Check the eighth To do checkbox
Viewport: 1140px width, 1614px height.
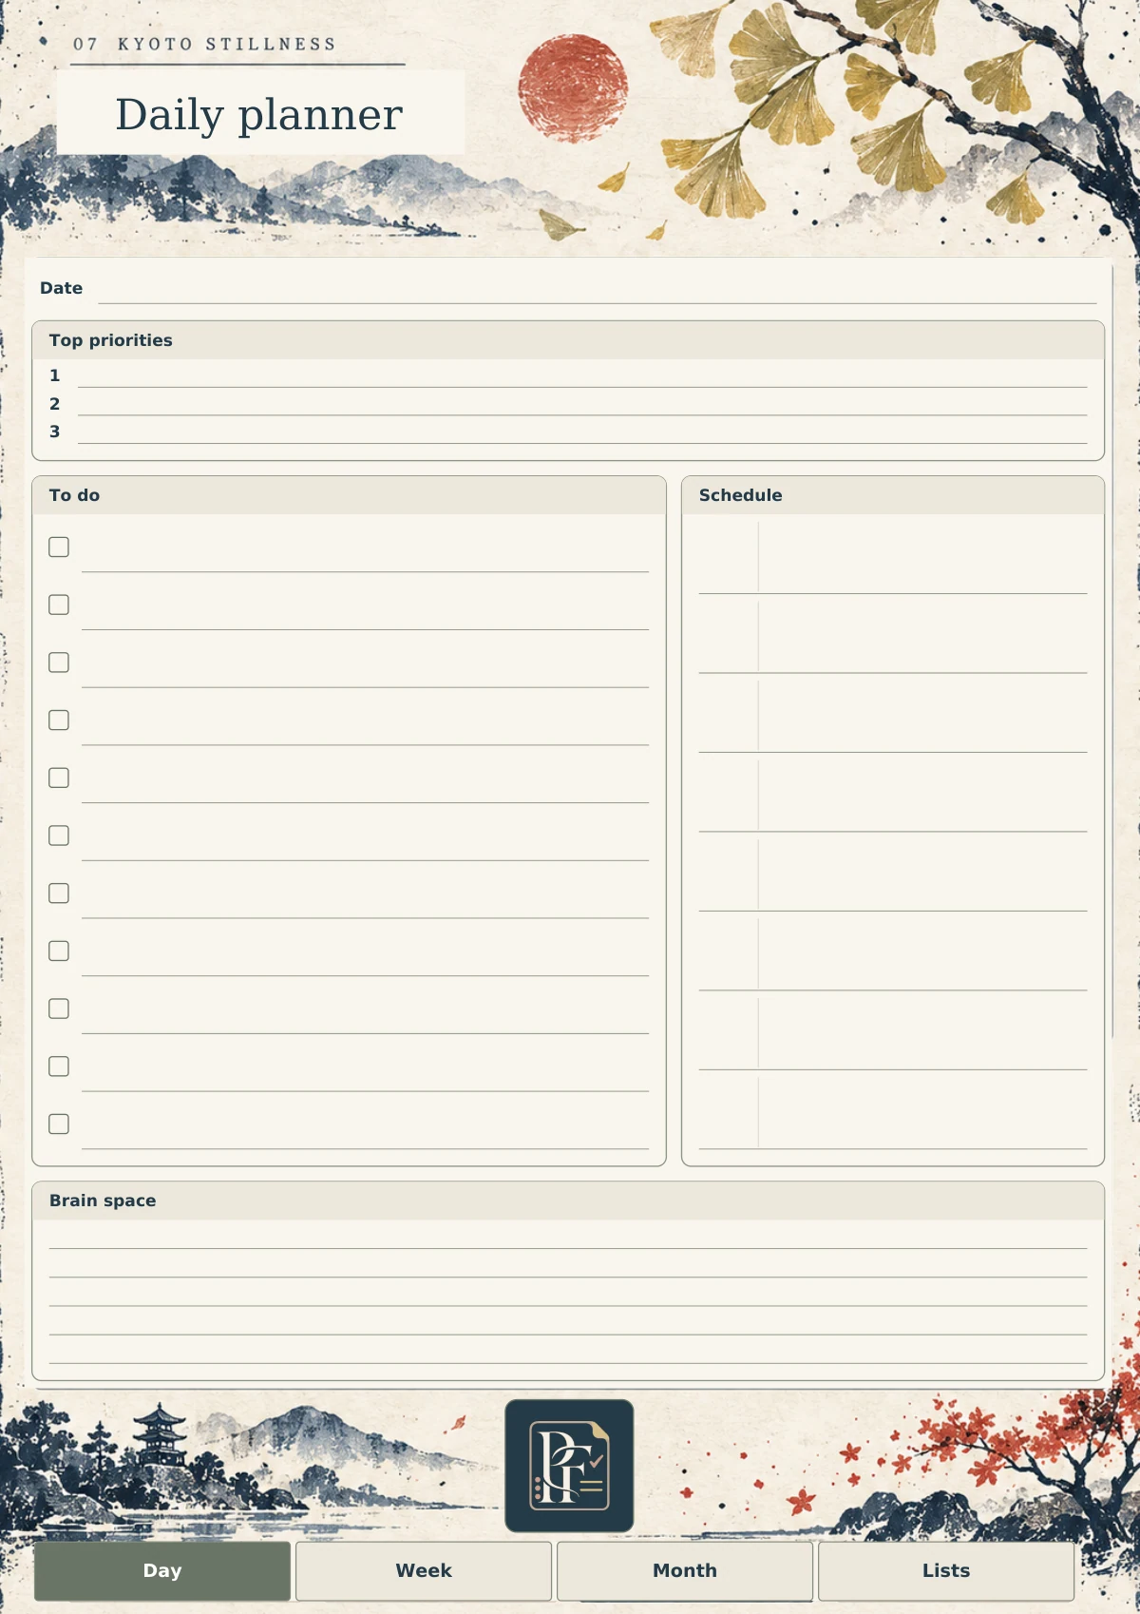coord(59,951)
